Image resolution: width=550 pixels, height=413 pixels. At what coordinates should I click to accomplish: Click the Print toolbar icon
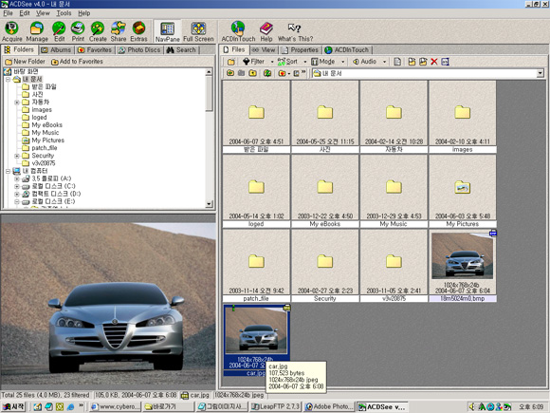pyautogui.click(x=78, y=31)
